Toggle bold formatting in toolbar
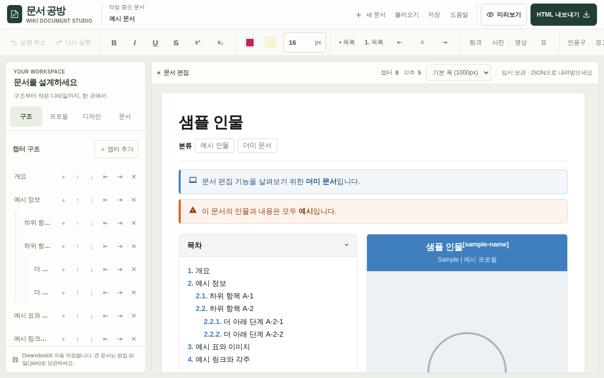The image size is (604, 378). (114, 42)
